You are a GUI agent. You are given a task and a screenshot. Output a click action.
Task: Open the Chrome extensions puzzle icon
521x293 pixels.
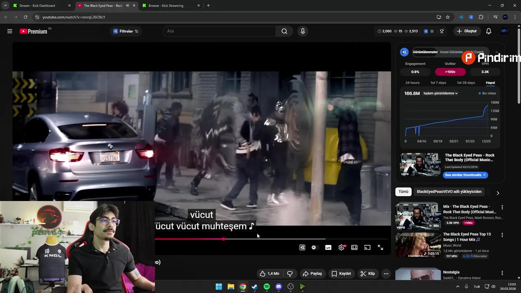point(481,17)
